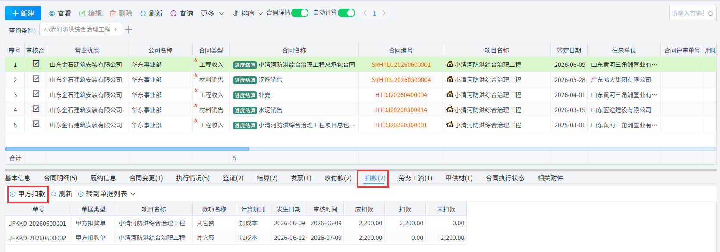This screenshot has width=720, height=252.
Task: Switch to 合同执行状态 tab
Action: pos(505,178)
